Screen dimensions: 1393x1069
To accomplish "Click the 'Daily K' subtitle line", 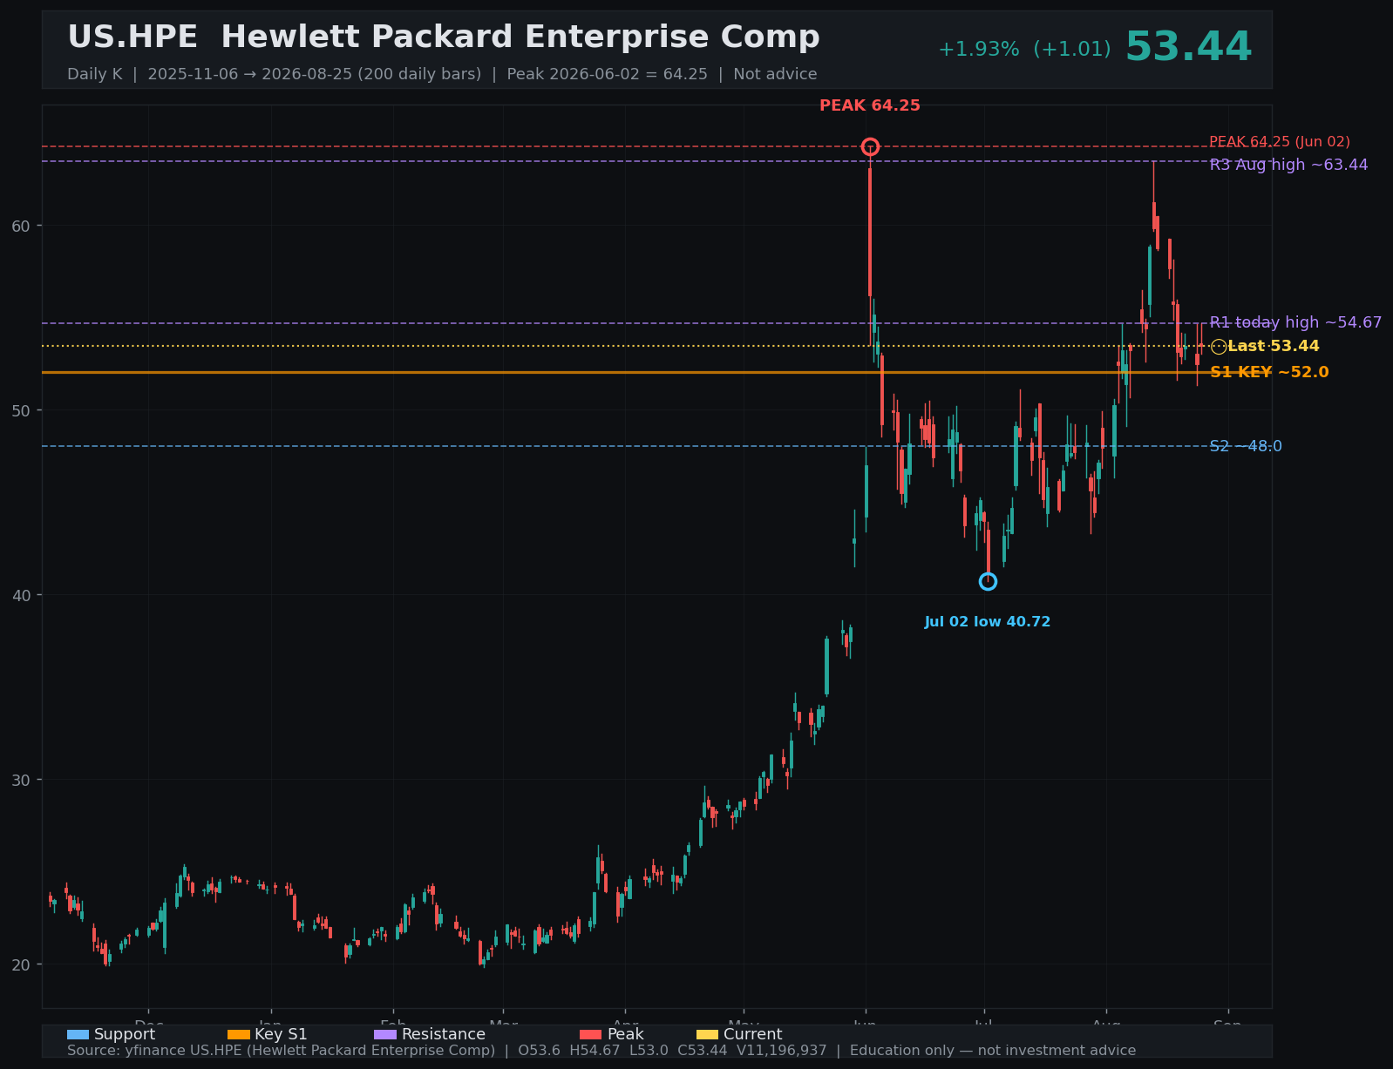I will point(442,74).
